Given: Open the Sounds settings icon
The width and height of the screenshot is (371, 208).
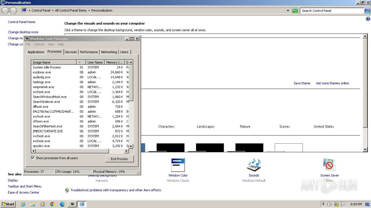Looking at the screenshot, I should (254, 165).
